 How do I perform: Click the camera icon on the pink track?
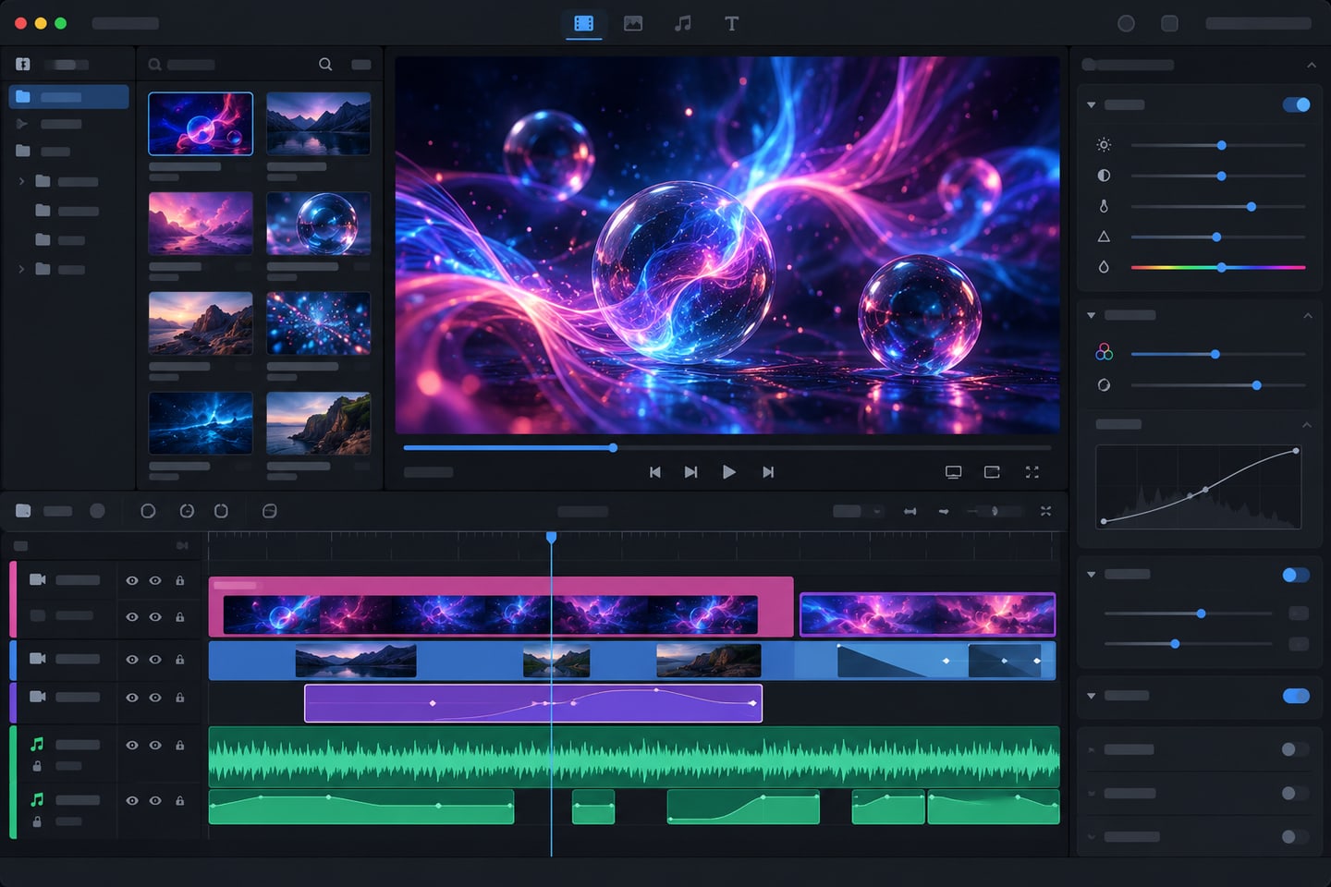38,579
